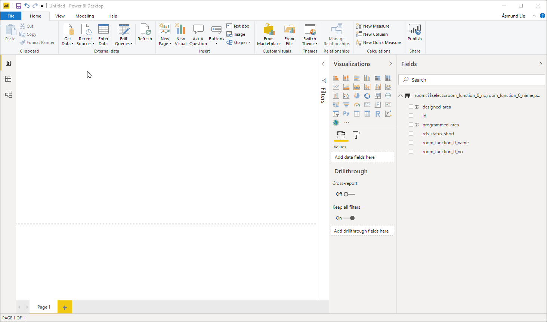Switch to the View ribbon tab
Screen dimensions: 547x322
click(x=60, y=16)
